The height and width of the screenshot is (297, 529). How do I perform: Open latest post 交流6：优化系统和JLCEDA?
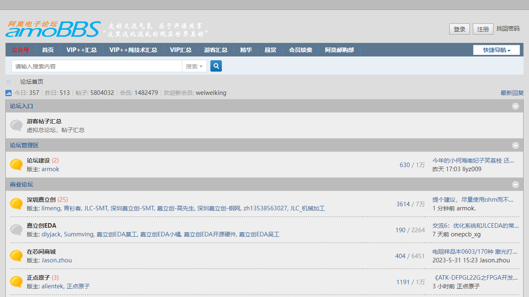[x=475, y=226]
